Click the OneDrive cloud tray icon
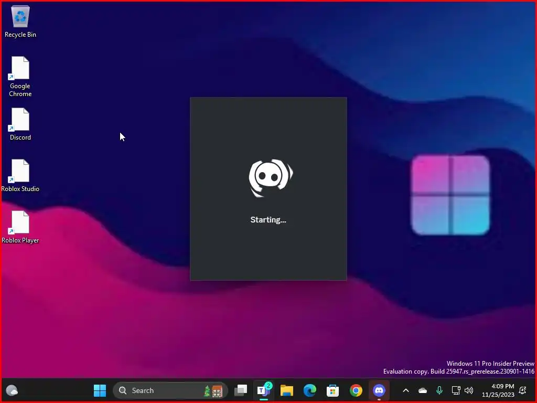The image size is (537, 403). (423, 390)
